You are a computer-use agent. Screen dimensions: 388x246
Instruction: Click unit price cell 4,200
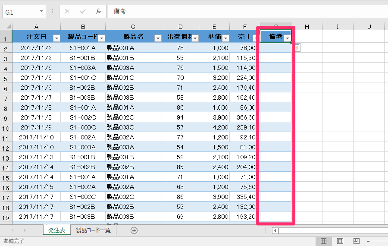coord(214,127)
